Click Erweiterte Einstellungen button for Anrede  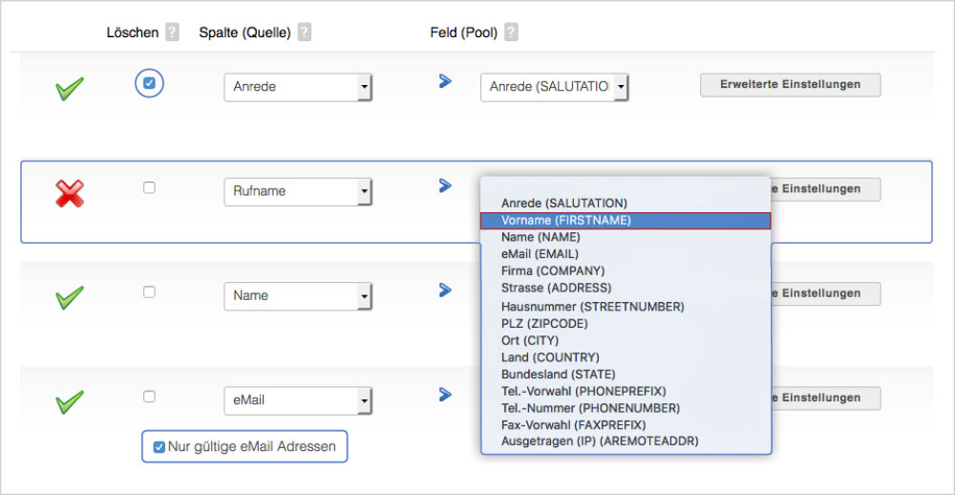point(790,84)
